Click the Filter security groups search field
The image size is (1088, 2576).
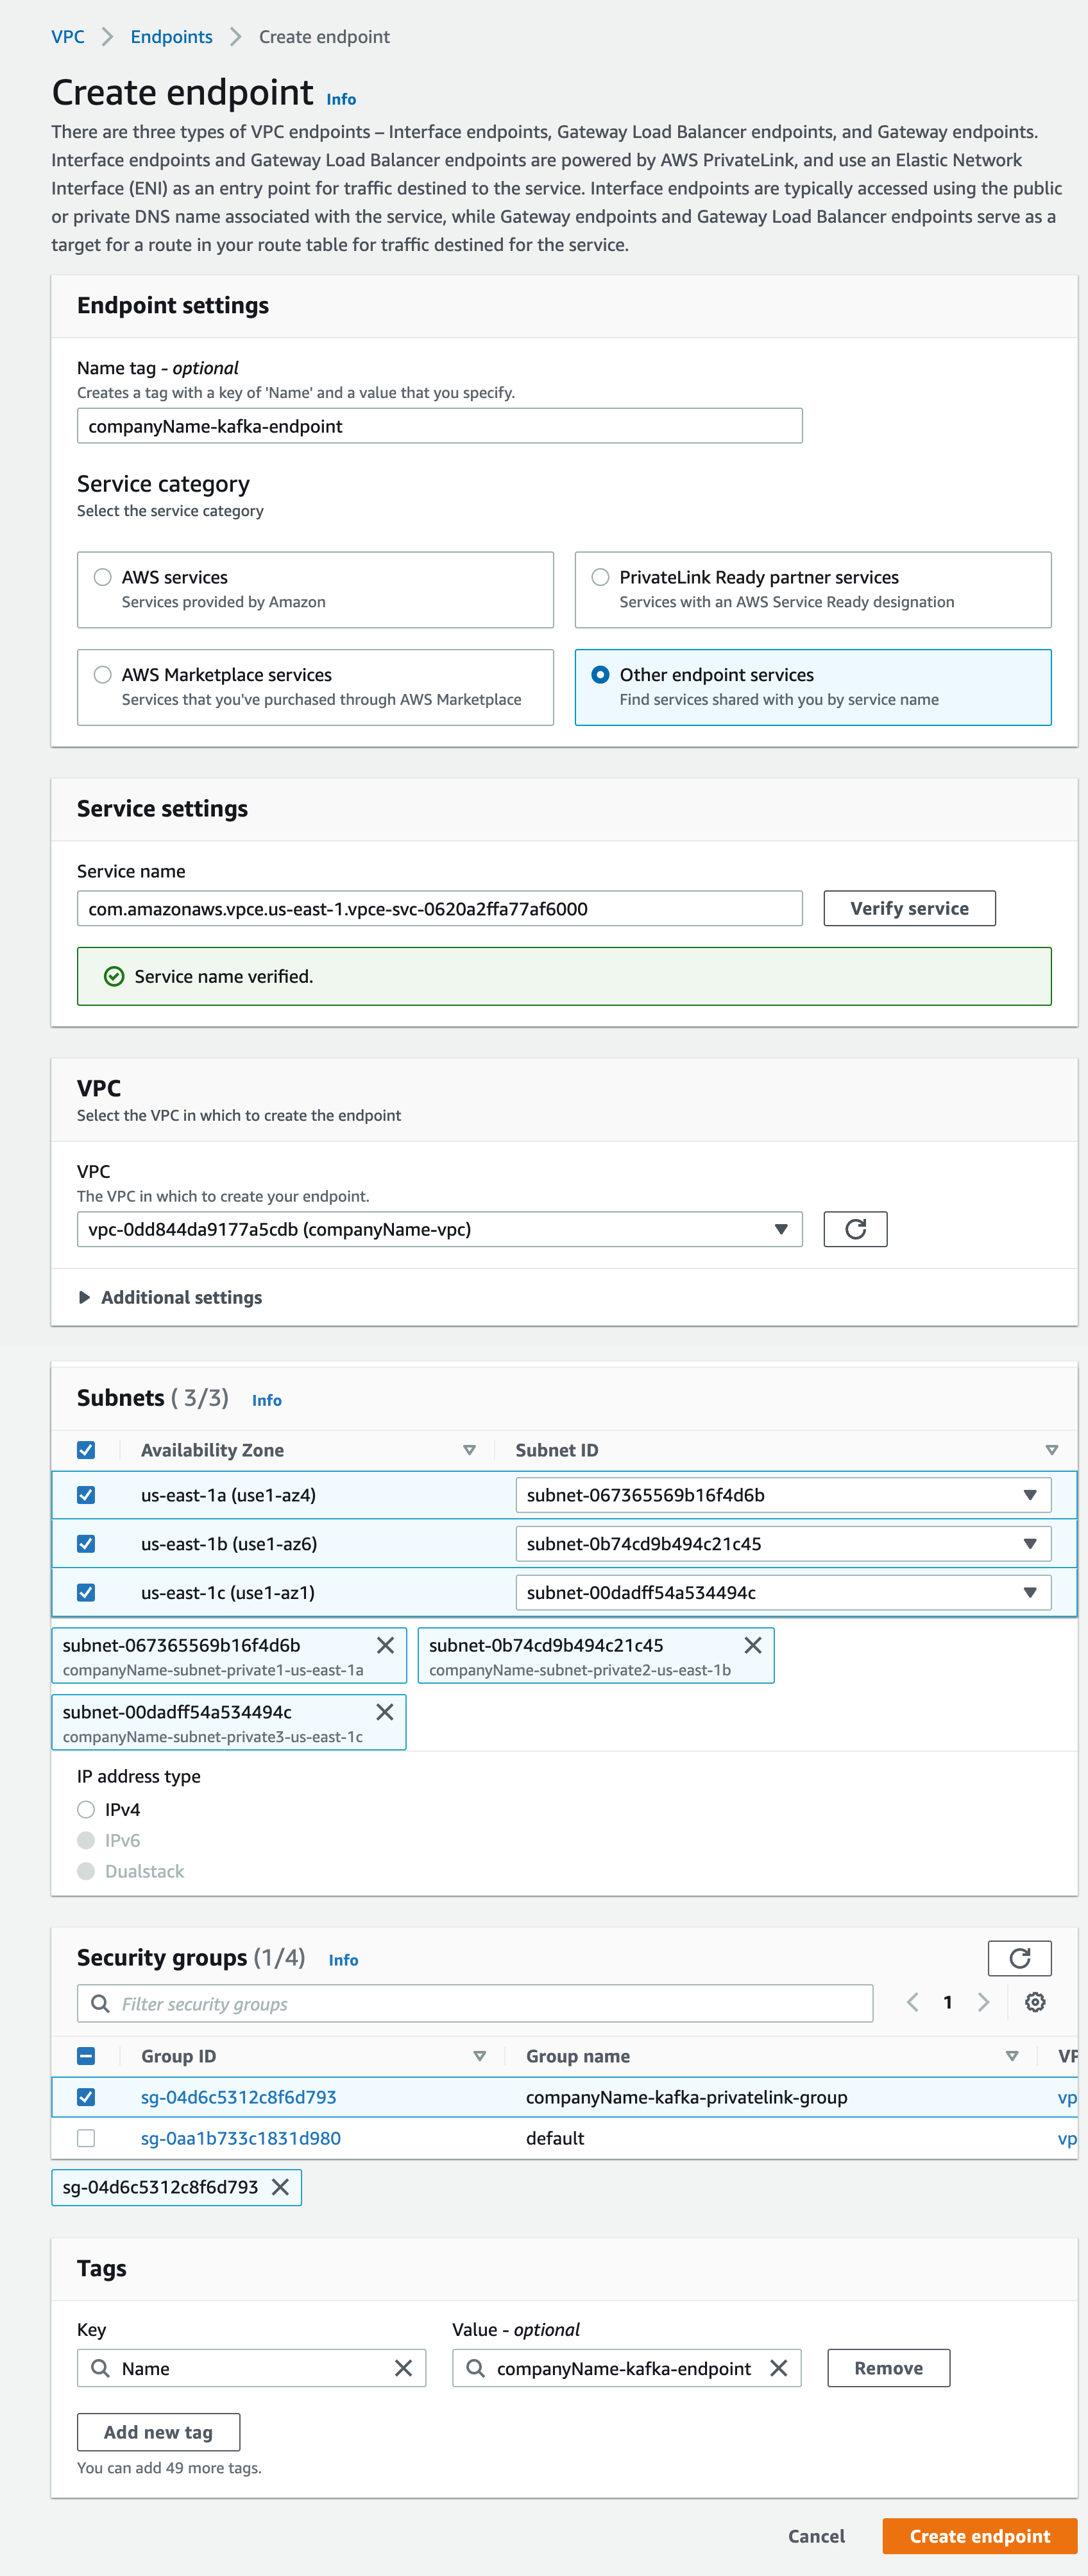[x=400, y=2003]
